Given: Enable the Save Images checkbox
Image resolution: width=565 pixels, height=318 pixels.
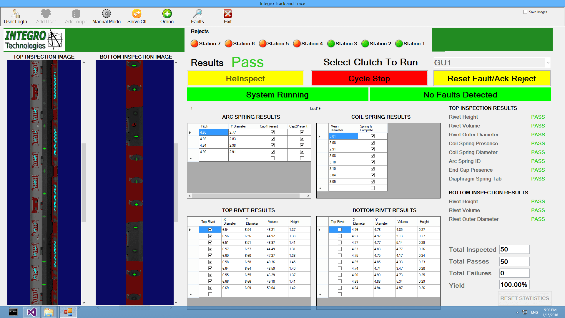Looking at the screenshot, I should coord(525,12).
